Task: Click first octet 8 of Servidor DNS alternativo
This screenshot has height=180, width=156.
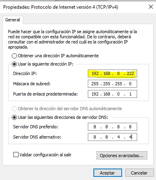Action: [x=95, y=137]
